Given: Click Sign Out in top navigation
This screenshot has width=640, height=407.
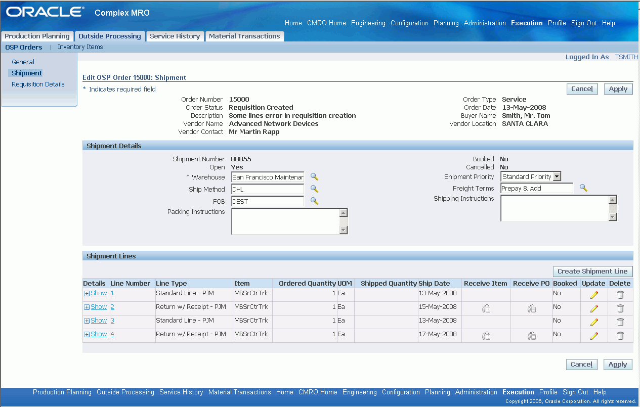Looking at the screenshot, I should (x=584, y=23).
